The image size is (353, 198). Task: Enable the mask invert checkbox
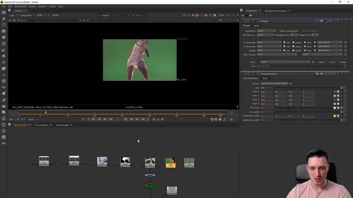pos(327,62)
